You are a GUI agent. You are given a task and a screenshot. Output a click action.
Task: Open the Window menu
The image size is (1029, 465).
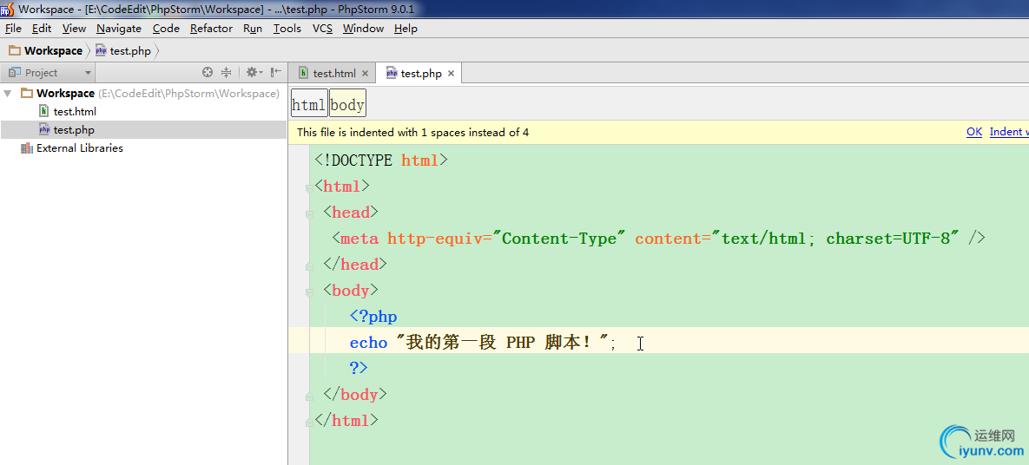363,29
